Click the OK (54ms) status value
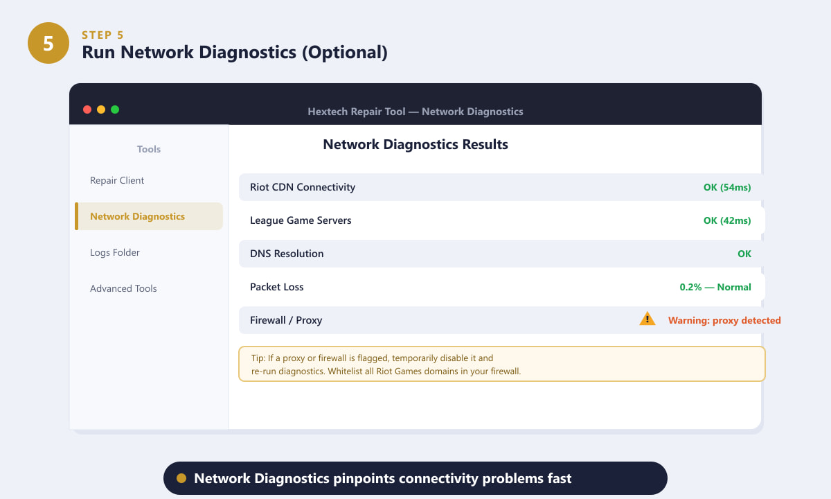Screen dimensions: 831x499 click(x=727, y=187)
